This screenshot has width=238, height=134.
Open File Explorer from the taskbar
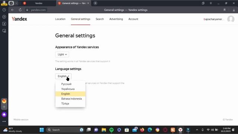[x=104, y=130]
